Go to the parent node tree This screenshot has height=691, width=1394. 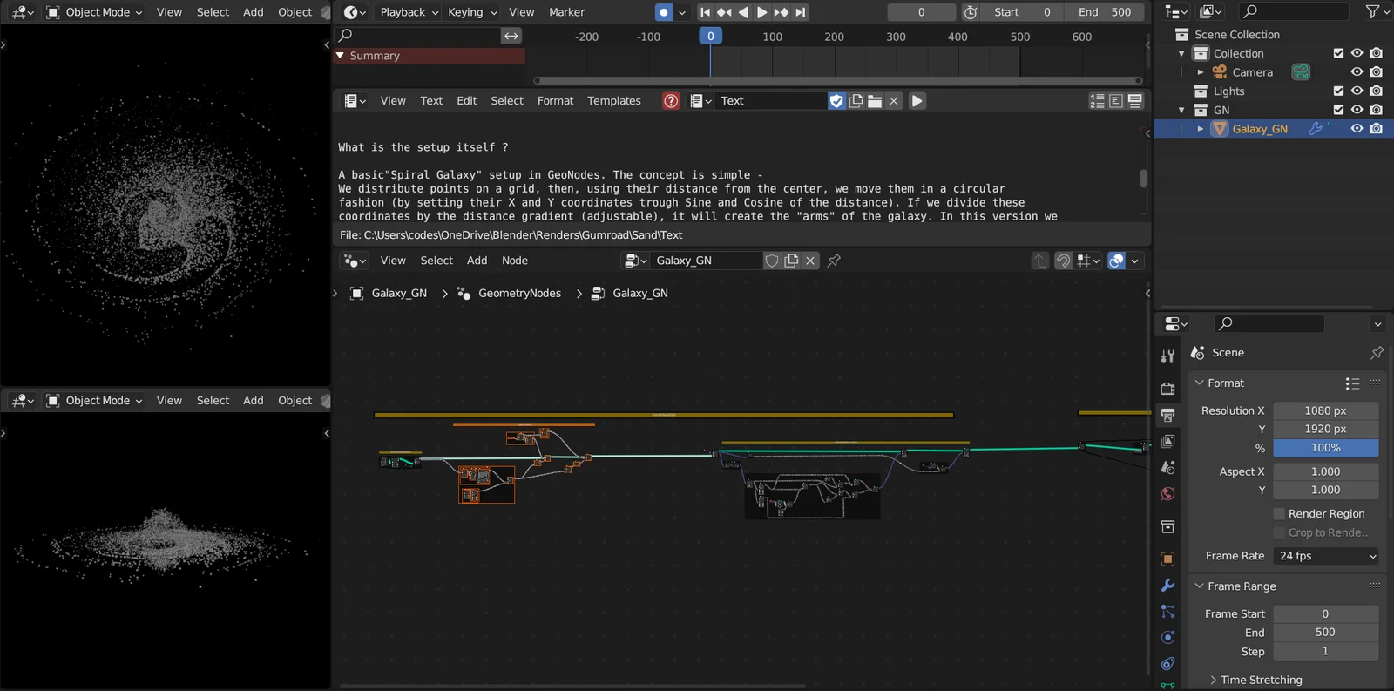[x=1039, y=261]
